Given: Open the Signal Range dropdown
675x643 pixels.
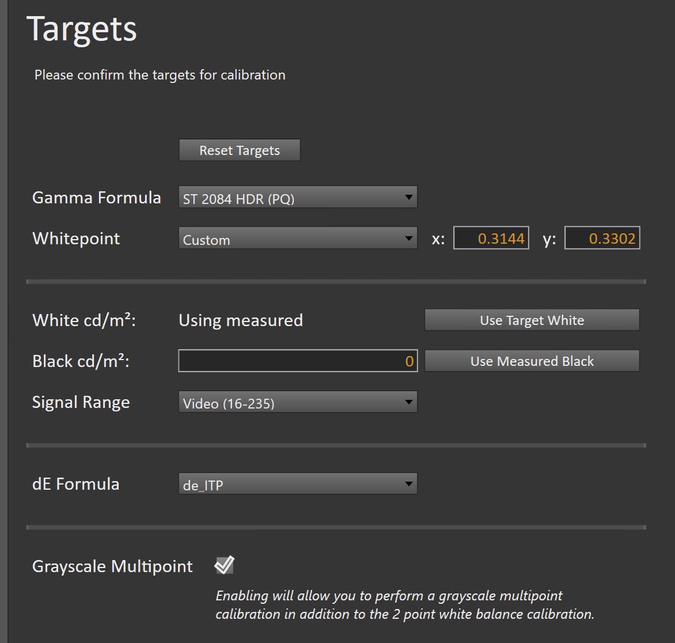Looking at the screenshot, I should (x=298, y=403).
